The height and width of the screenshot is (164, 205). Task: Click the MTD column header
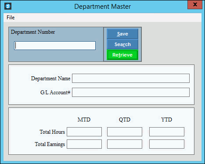coord(84,120)
